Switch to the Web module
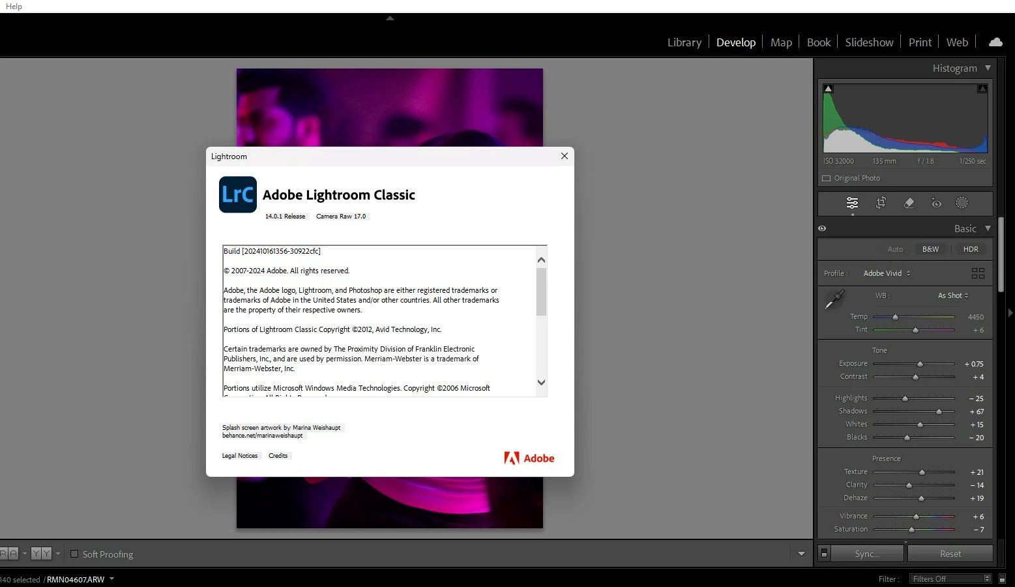Screen dimensions: 1015x587 coord(957,42)
